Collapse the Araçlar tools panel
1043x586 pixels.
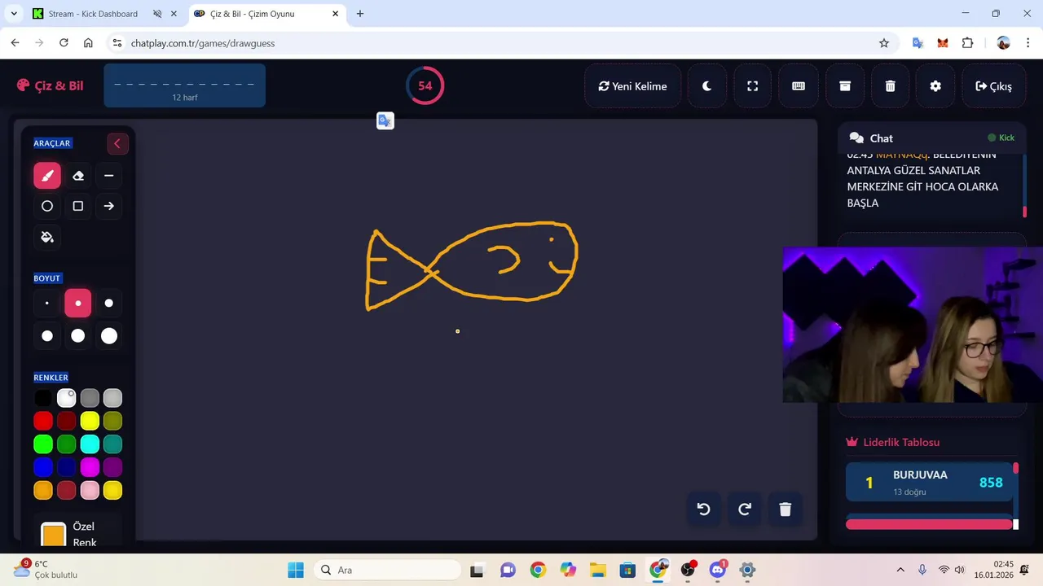click(117, 143)
